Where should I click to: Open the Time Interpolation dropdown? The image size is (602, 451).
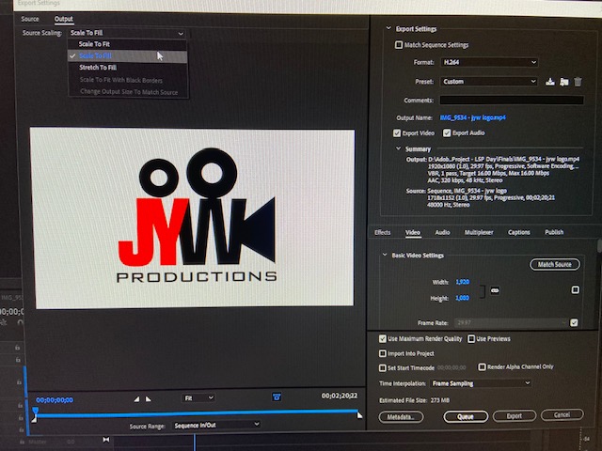click(481, 383)
